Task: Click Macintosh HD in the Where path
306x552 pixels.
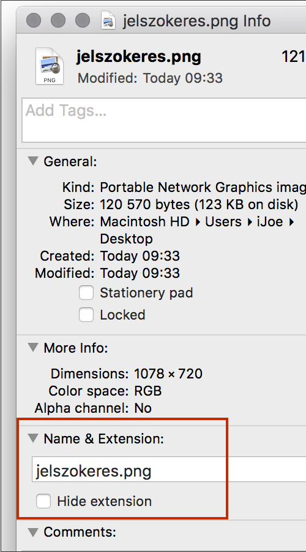Action: point(145,222)
